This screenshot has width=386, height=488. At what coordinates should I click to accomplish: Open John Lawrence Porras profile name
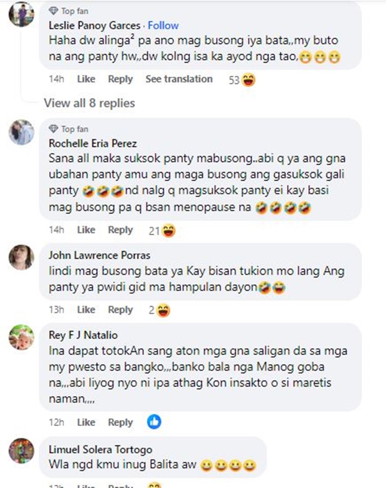[99, 255]
